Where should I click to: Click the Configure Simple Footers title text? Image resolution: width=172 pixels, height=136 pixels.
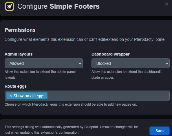click(x=58, y=6)
